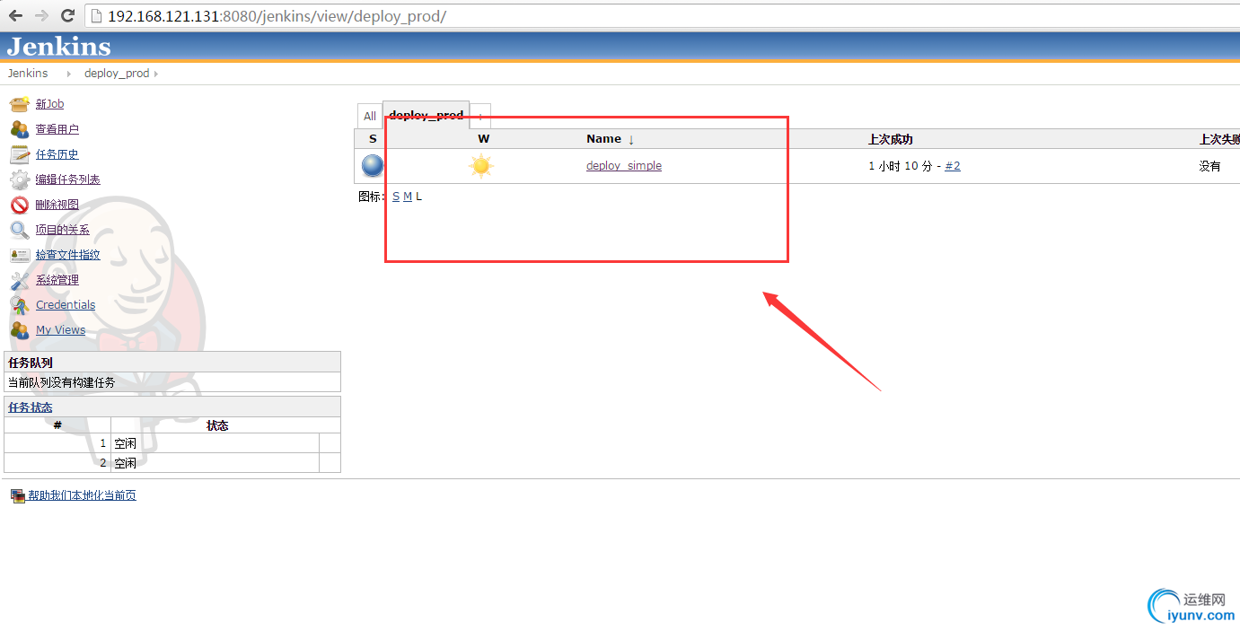Viewport: 1240px width, 630px height.
Task: Open the deploy_simple job link
Action: 624,166
